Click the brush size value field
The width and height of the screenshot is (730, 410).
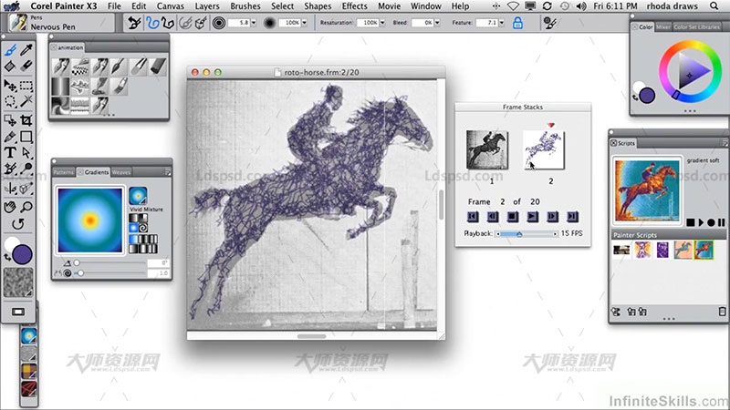coord(239,23)
